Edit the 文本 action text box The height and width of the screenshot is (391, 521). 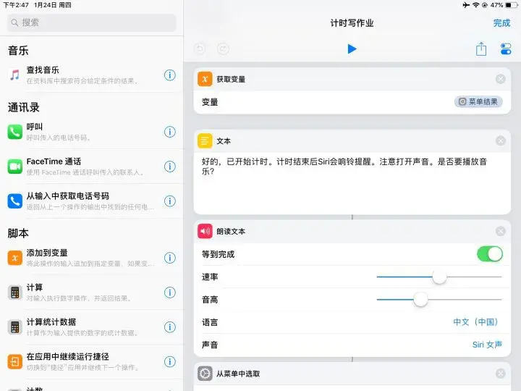(352, 183)
